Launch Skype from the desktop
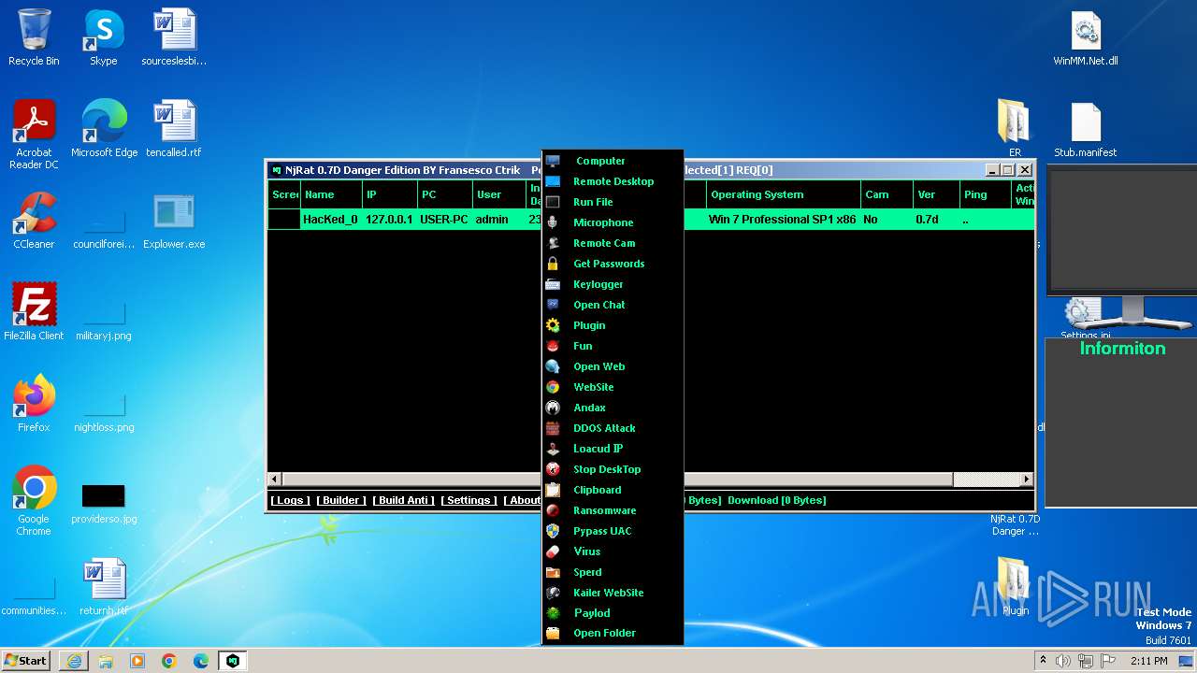Viewport: 1197px width, 673px height. [x=103, y=38]
